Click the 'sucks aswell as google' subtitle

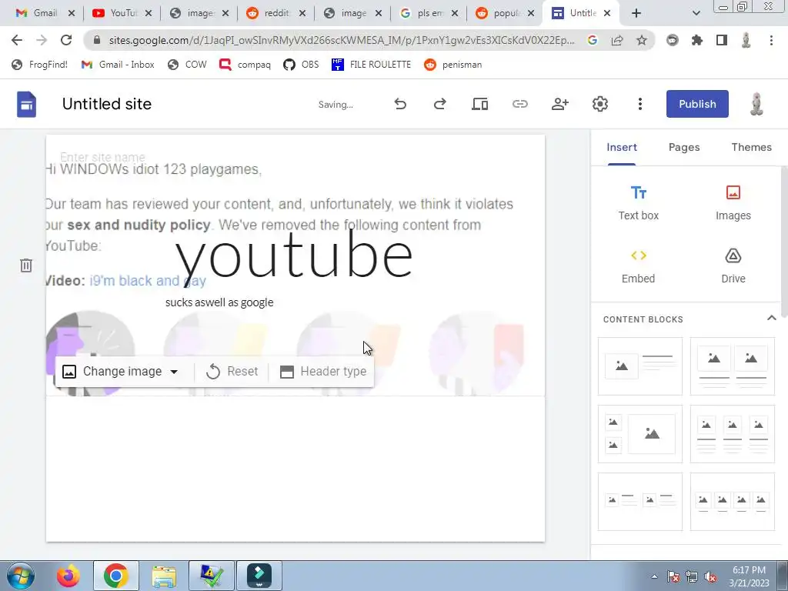219,302
